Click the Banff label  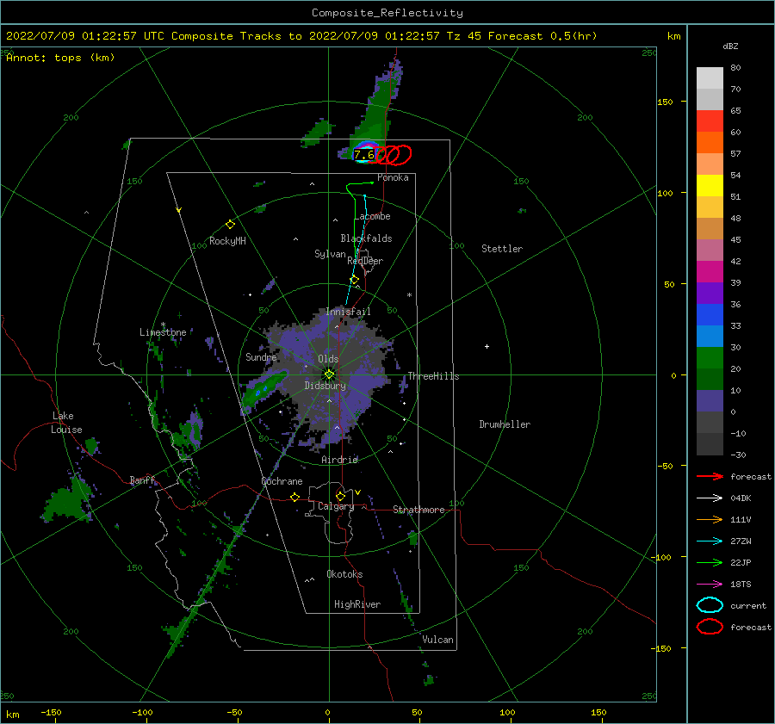tap(142, 480)
